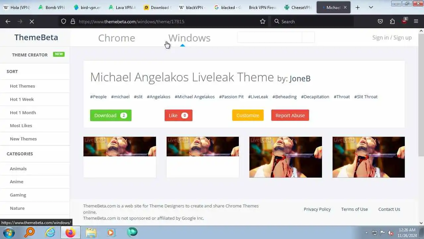
Task: Open the Animals category
Action: pyautogui.click(x=18, y=169)
